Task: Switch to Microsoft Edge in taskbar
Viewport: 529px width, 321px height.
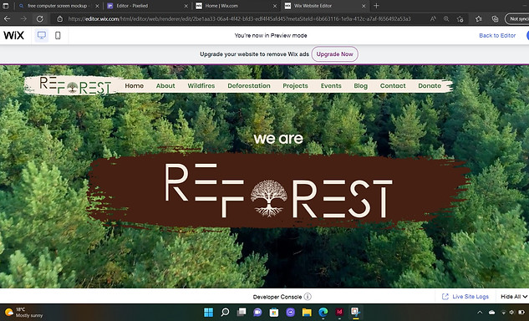Action: coord(323,313)
